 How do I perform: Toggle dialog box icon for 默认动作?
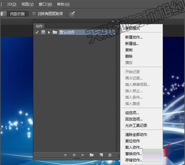[x=43, y=32]
